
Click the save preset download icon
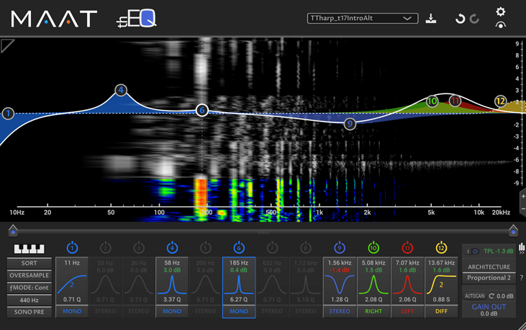tap(431, 19)
